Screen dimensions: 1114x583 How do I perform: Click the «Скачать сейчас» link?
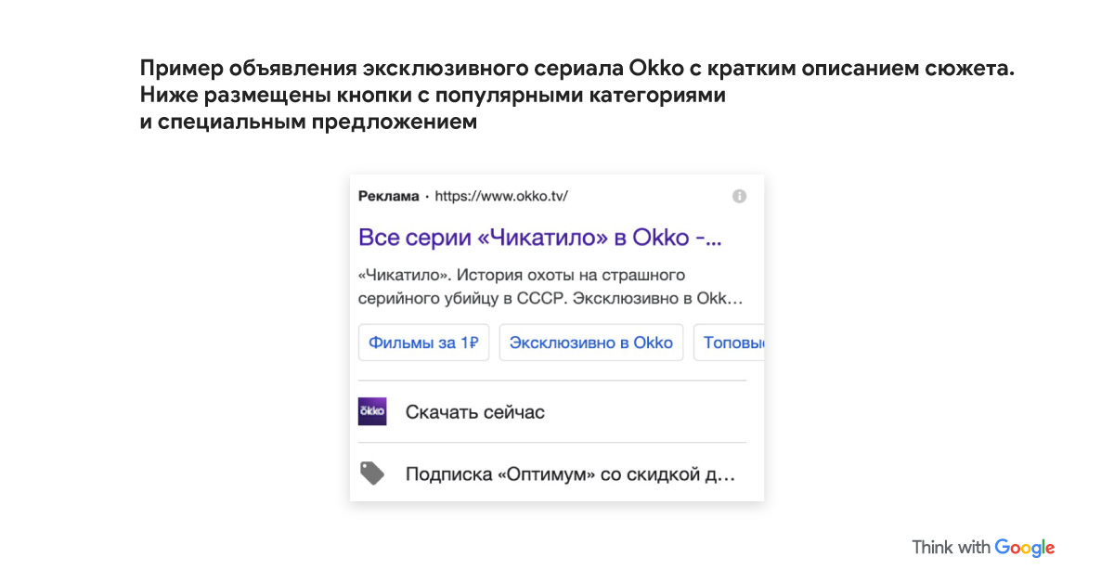pyautogui.click(x=475, y=411)
